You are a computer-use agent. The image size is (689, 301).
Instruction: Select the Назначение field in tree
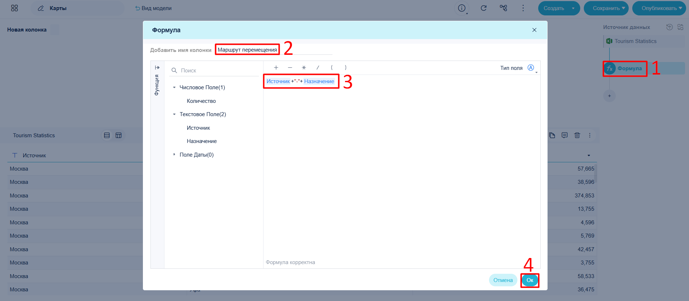pyautogui.click(x=201, y=141)
